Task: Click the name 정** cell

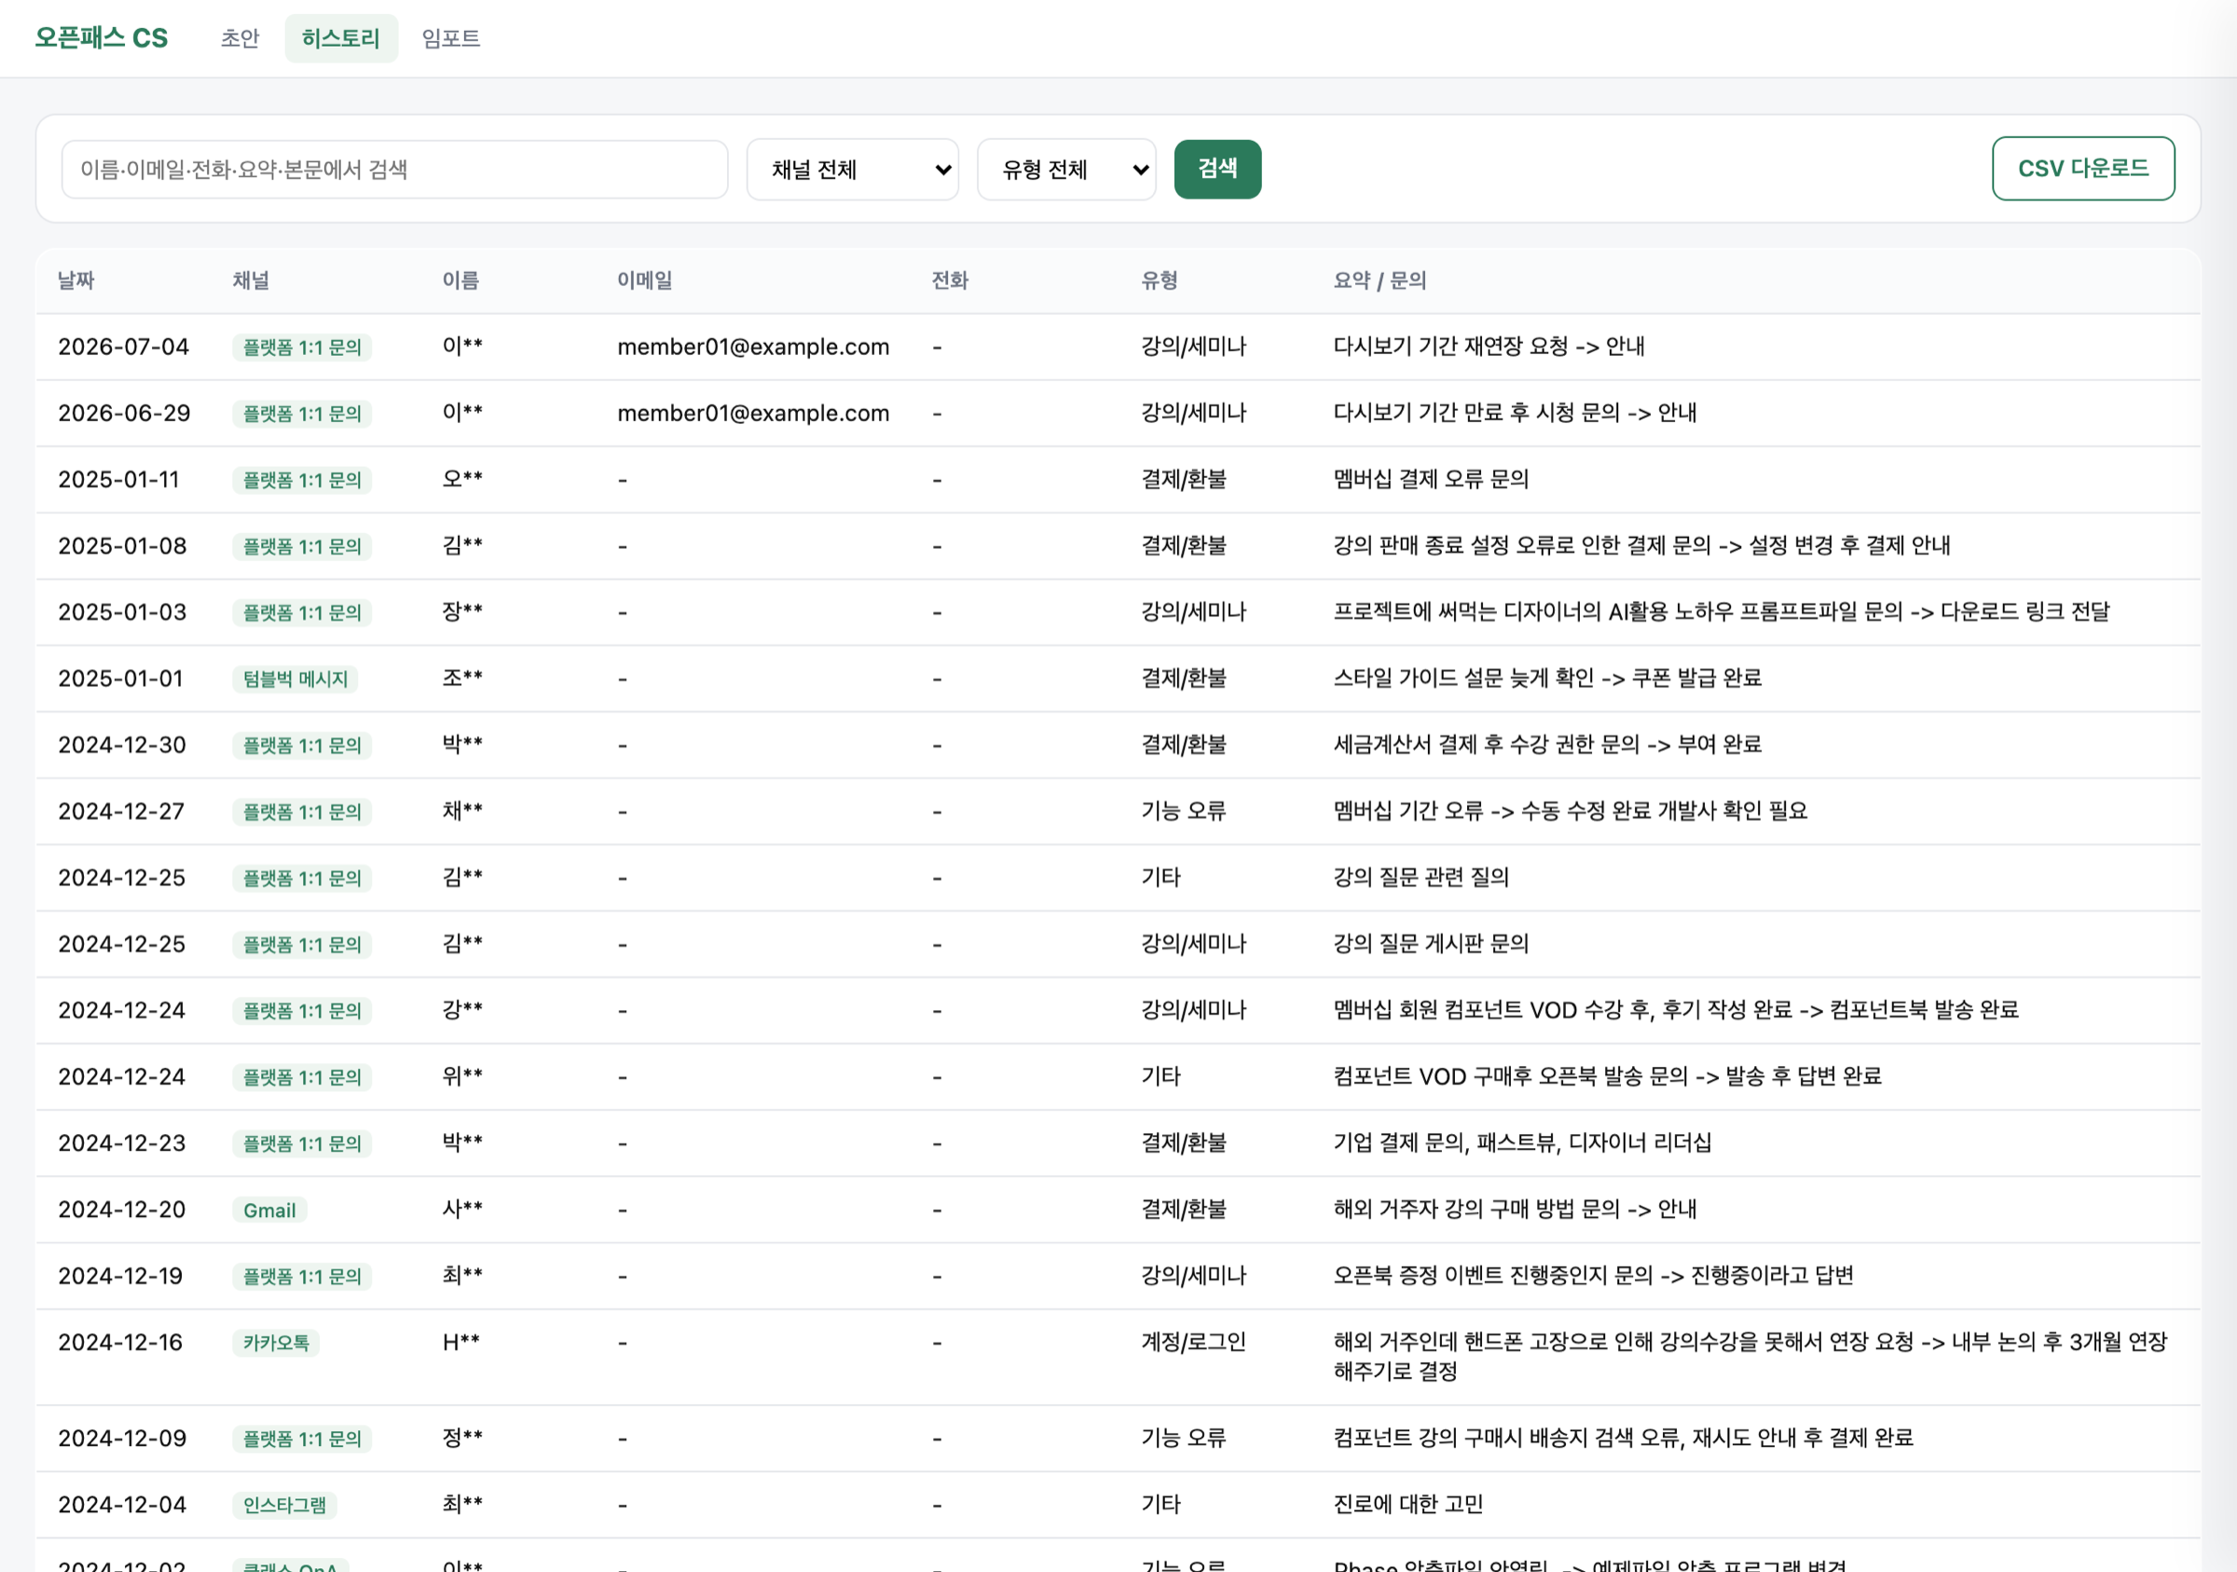Action: (463, 1438)
